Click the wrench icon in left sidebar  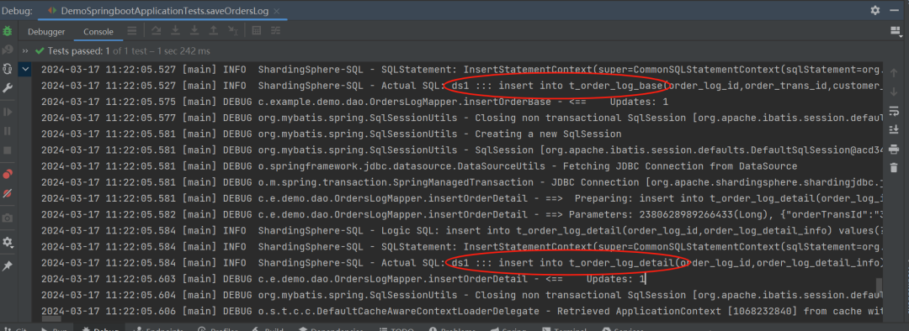coord(8,88)
